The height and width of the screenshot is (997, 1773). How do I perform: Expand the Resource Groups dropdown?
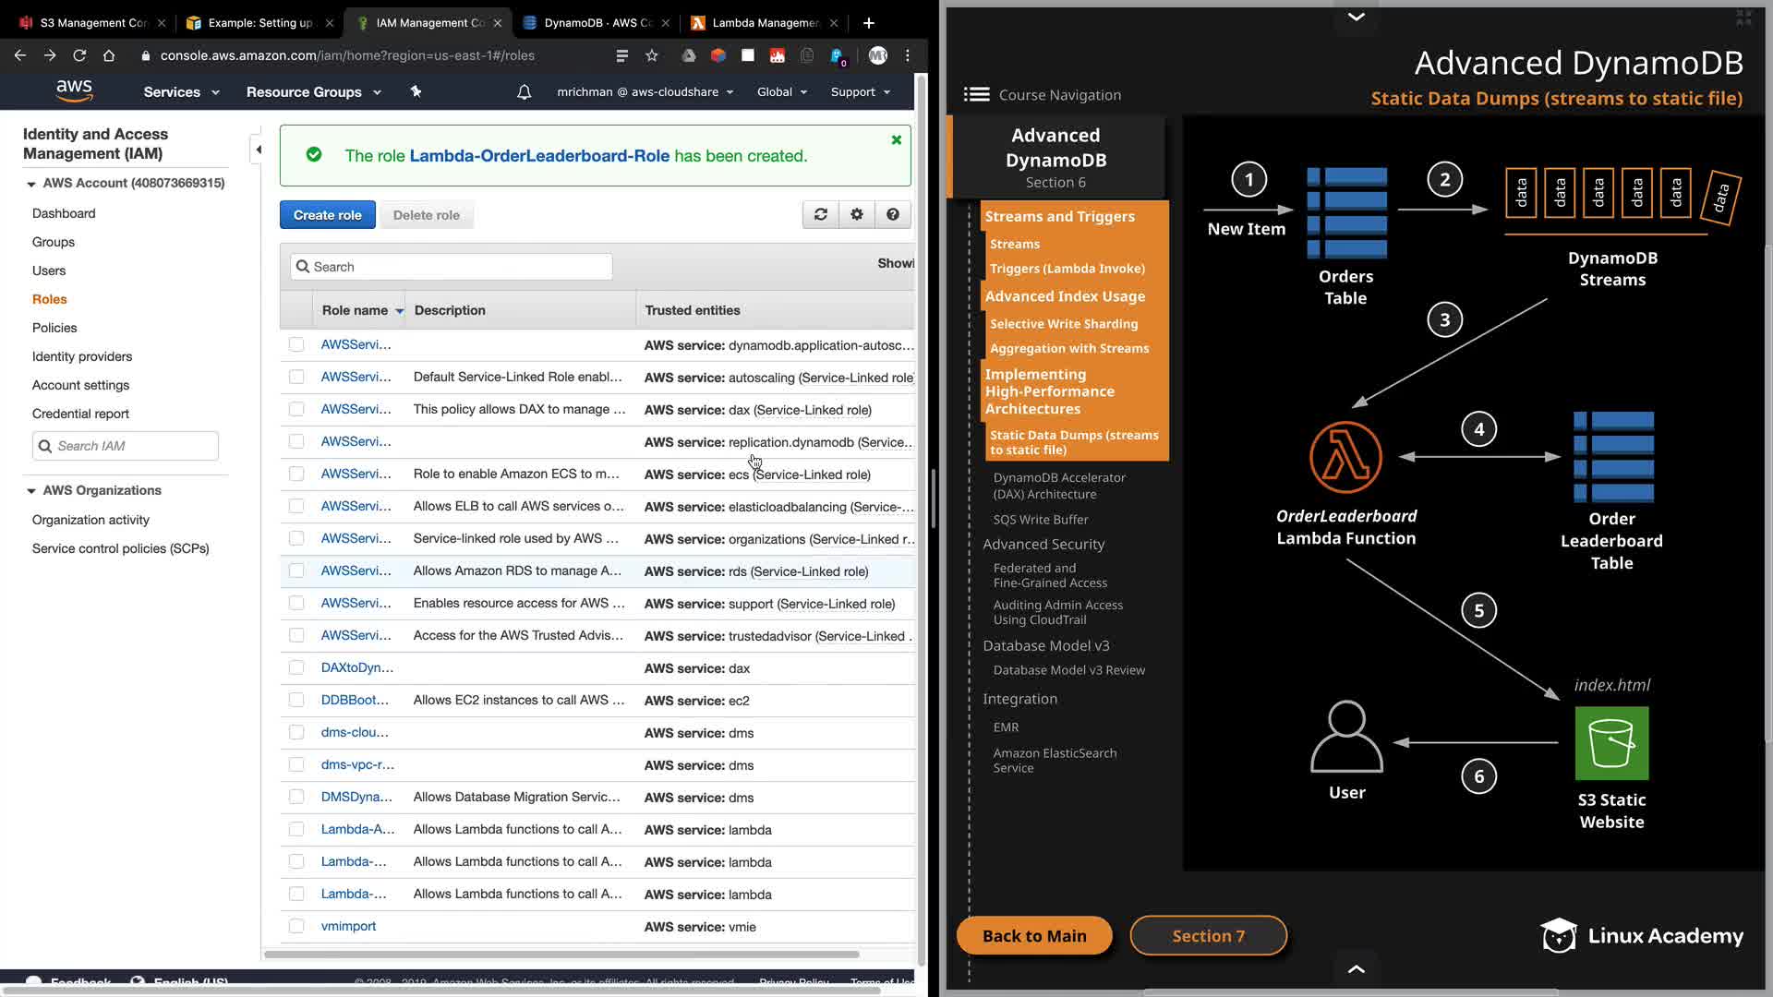(313, 92)
